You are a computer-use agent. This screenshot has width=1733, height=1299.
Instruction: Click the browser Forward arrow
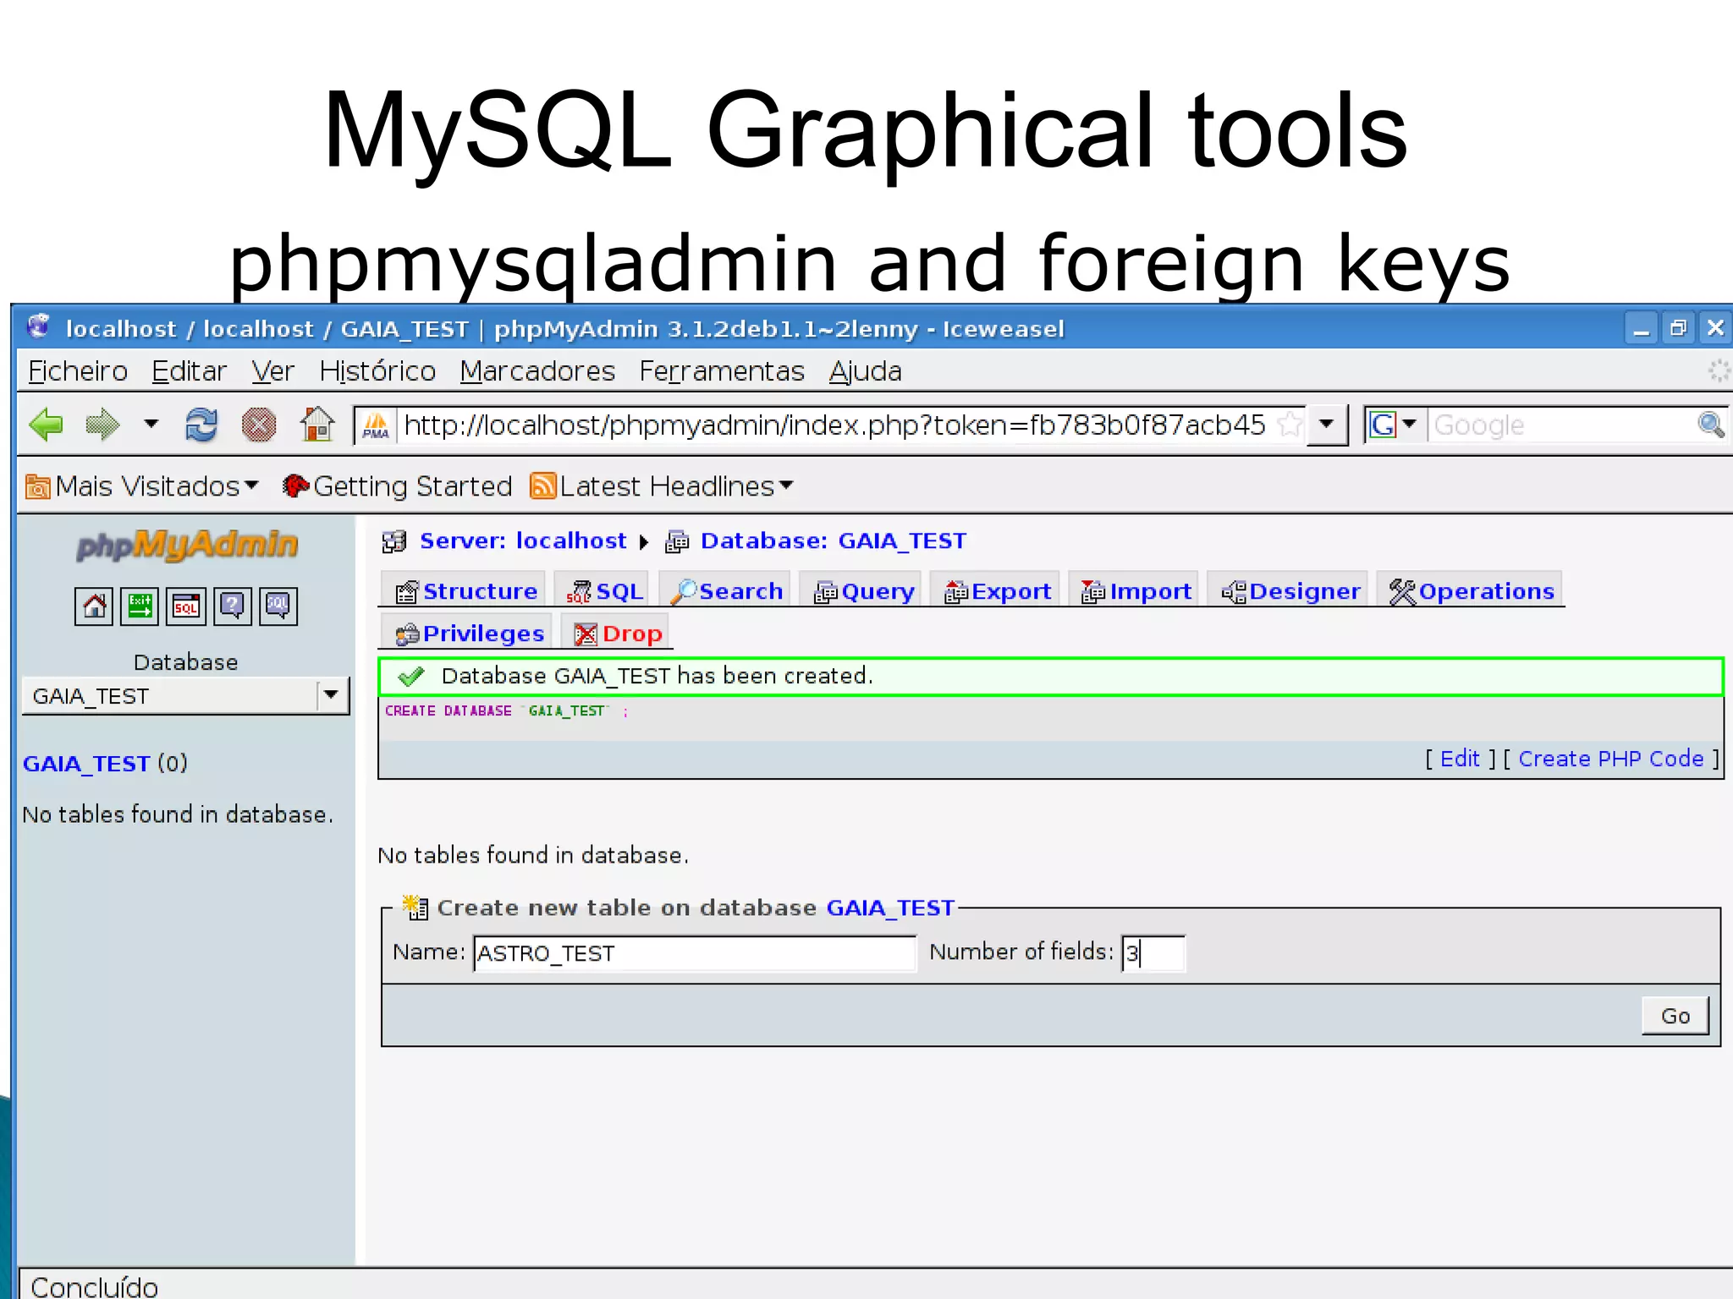tap(102, 425)
